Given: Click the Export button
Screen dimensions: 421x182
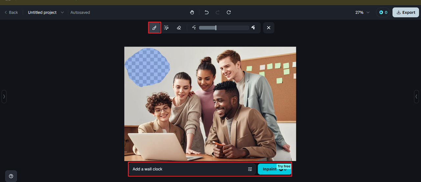Looking at the screenshot, I should coord(406,12).
